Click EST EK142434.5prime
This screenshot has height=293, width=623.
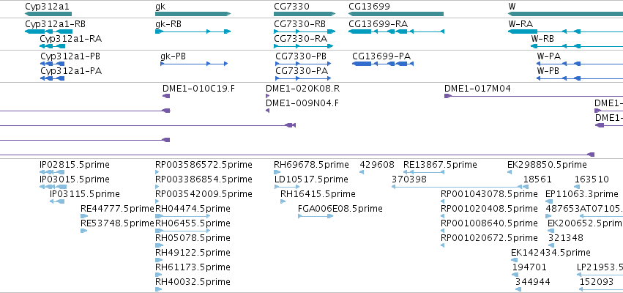point(515,260)
